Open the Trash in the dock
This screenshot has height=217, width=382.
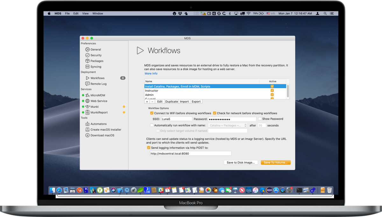tap(329, 190)
